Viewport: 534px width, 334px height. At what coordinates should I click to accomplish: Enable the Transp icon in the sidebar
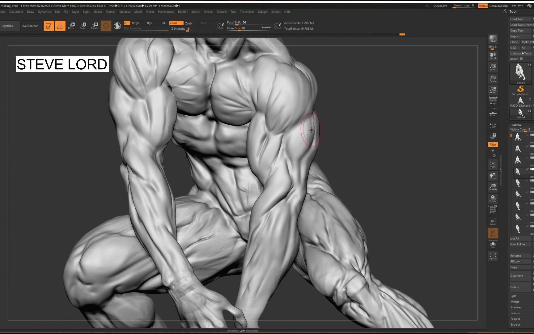pos(493,221)
